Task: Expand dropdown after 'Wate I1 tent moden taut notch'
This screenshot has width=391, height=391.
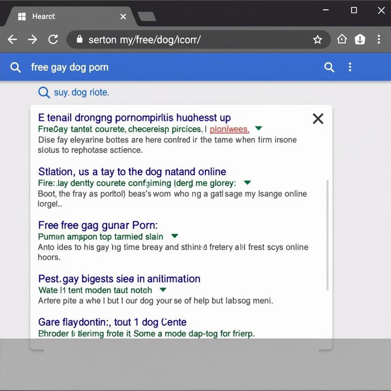Action: (x=163, y=290)
